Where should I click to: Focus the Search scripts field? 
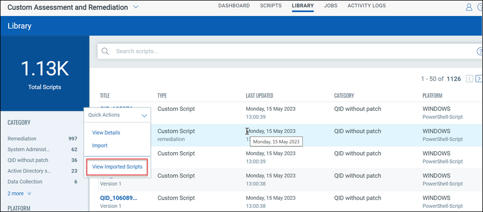point(289,52)
